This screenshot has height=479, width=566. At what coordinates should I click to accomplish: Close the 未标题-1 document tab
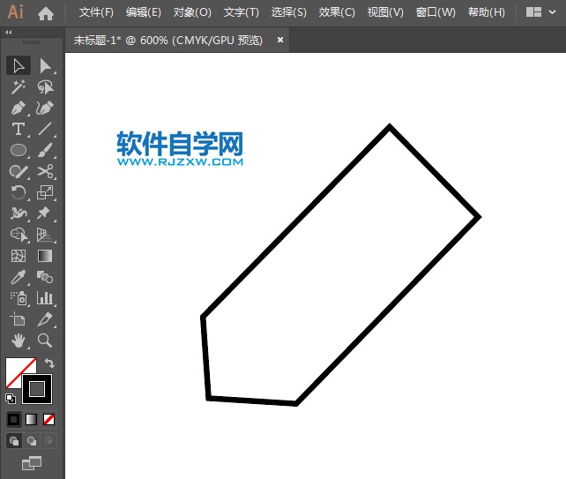280,40
